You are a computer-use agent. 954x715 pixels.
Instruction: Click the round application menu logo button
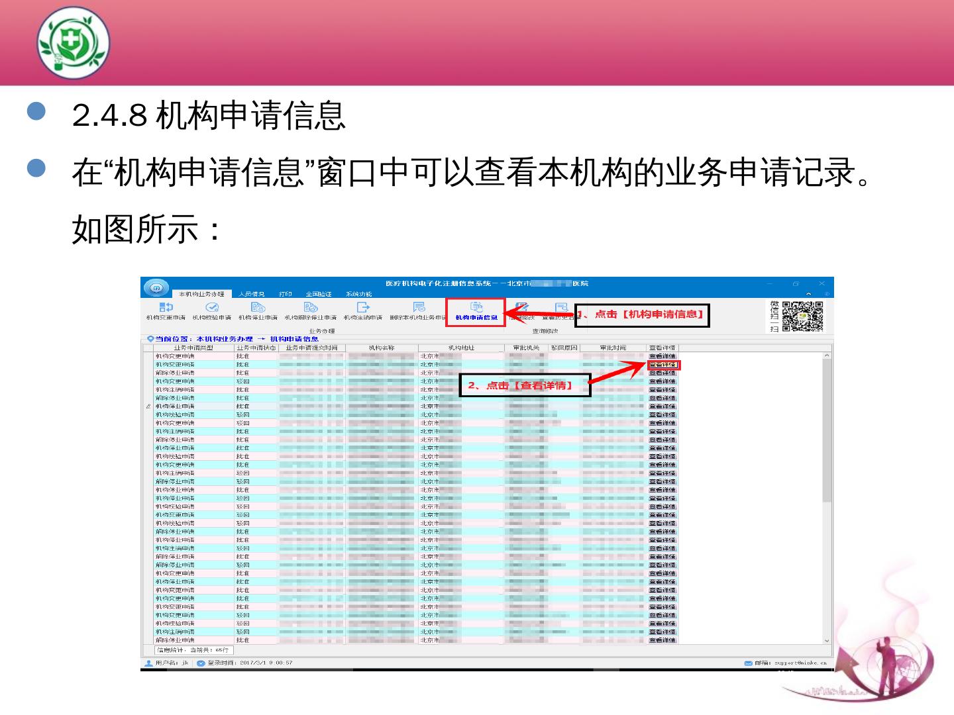point(156,288)
